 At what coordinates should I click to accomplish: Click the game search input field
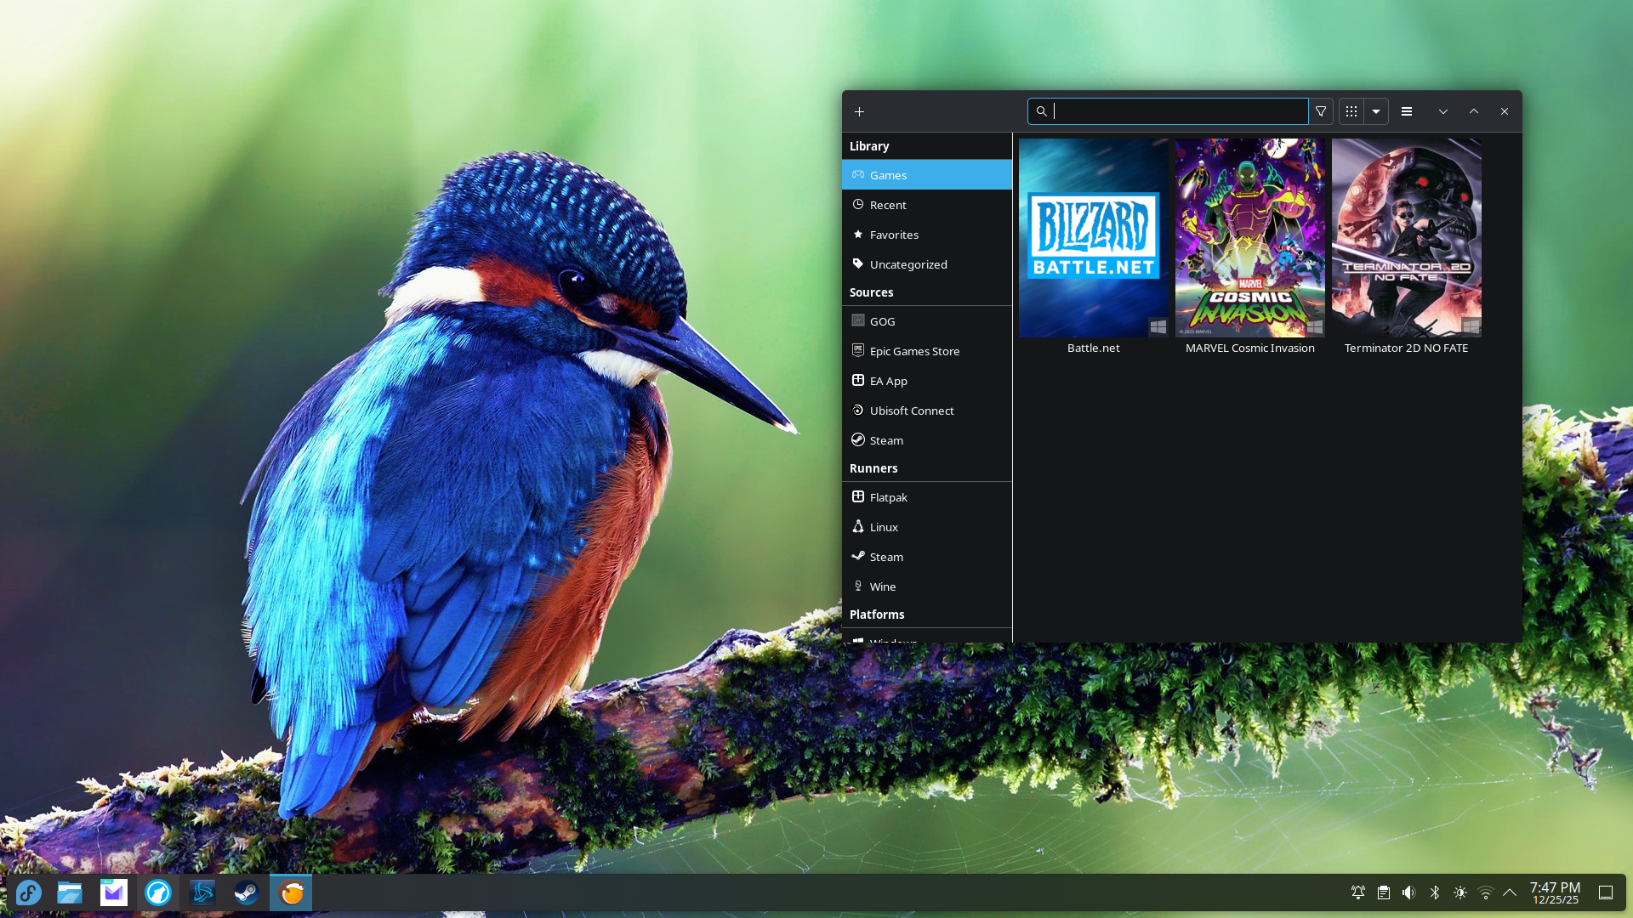[1178, 111]
